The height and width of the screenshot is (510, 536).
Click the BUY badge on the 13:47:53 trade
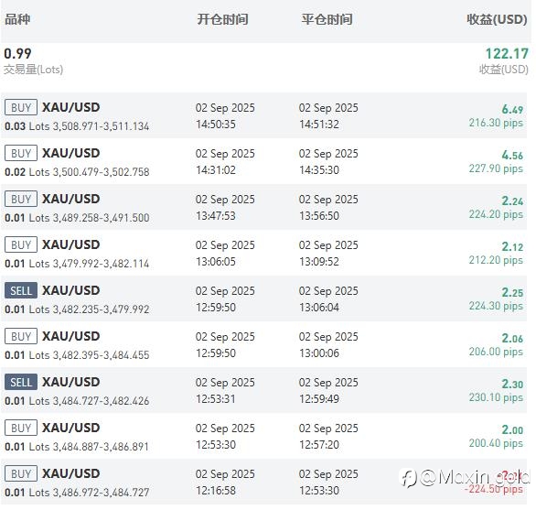(x=21, y=199)
